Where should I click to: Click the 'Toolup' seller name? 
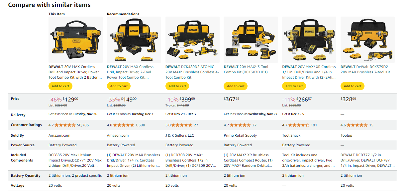pyautogui.click(x=347, y=135)
